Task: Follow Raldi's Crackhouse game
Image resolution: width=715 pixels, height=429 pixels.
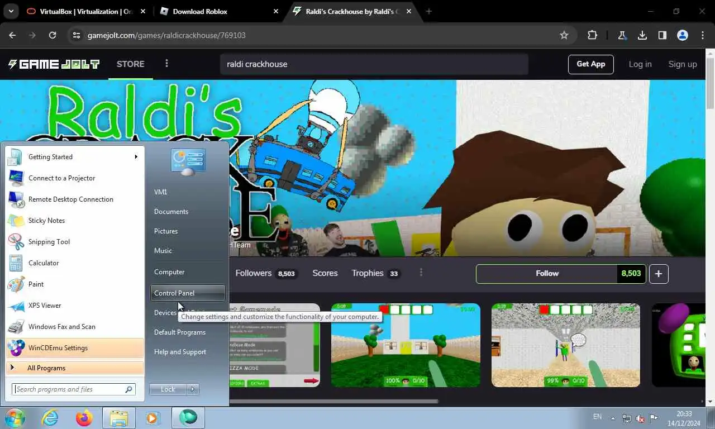Action: tap(547, 274)
